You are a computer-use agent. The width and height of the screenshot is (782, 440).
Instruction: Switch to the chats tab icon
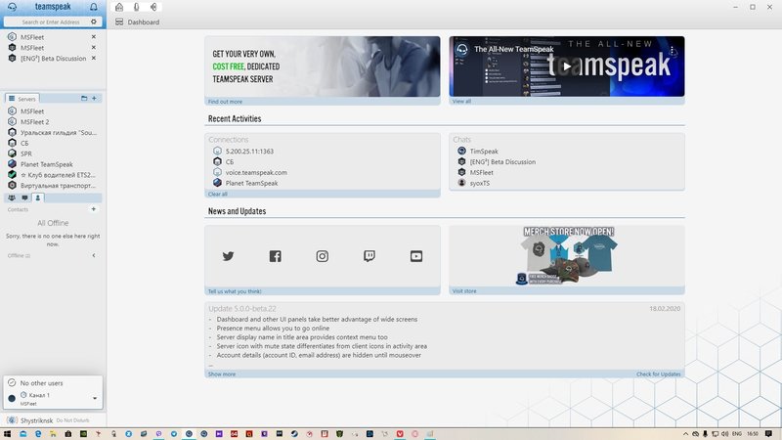pos(24,198)
